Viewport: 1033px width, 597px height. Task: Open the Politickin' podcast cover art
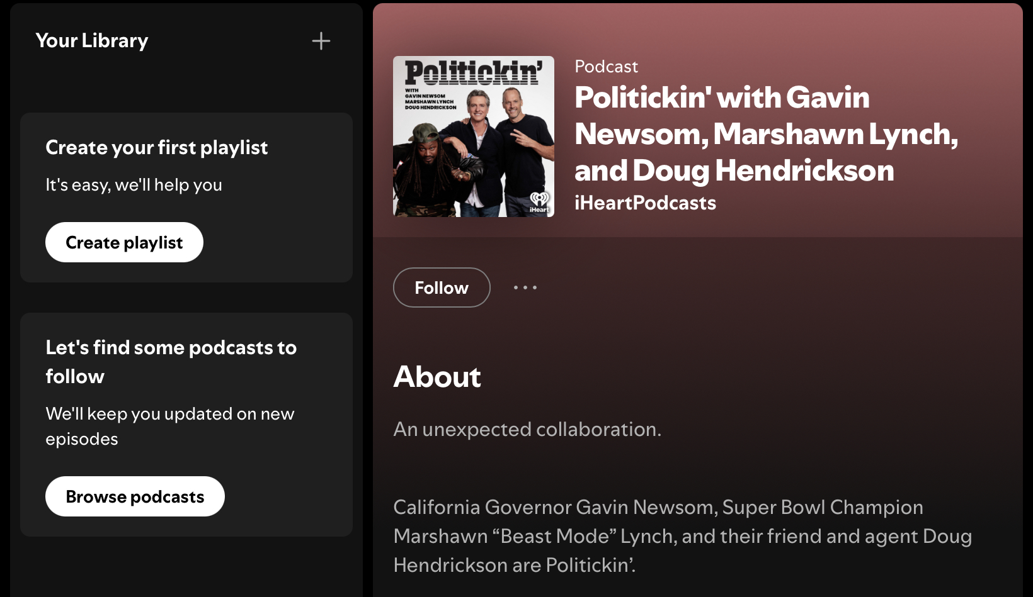coord(474,137)
